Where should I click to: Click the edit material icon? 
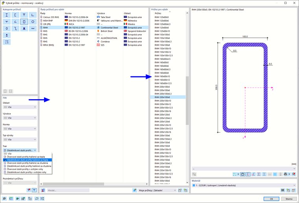pyautogui.click(x=293, y=190)
